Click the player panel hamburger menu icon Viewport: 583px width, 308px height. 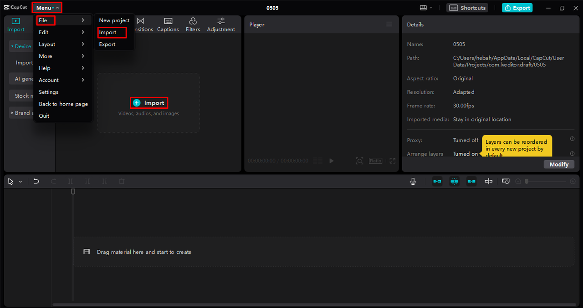coord(389,25)
